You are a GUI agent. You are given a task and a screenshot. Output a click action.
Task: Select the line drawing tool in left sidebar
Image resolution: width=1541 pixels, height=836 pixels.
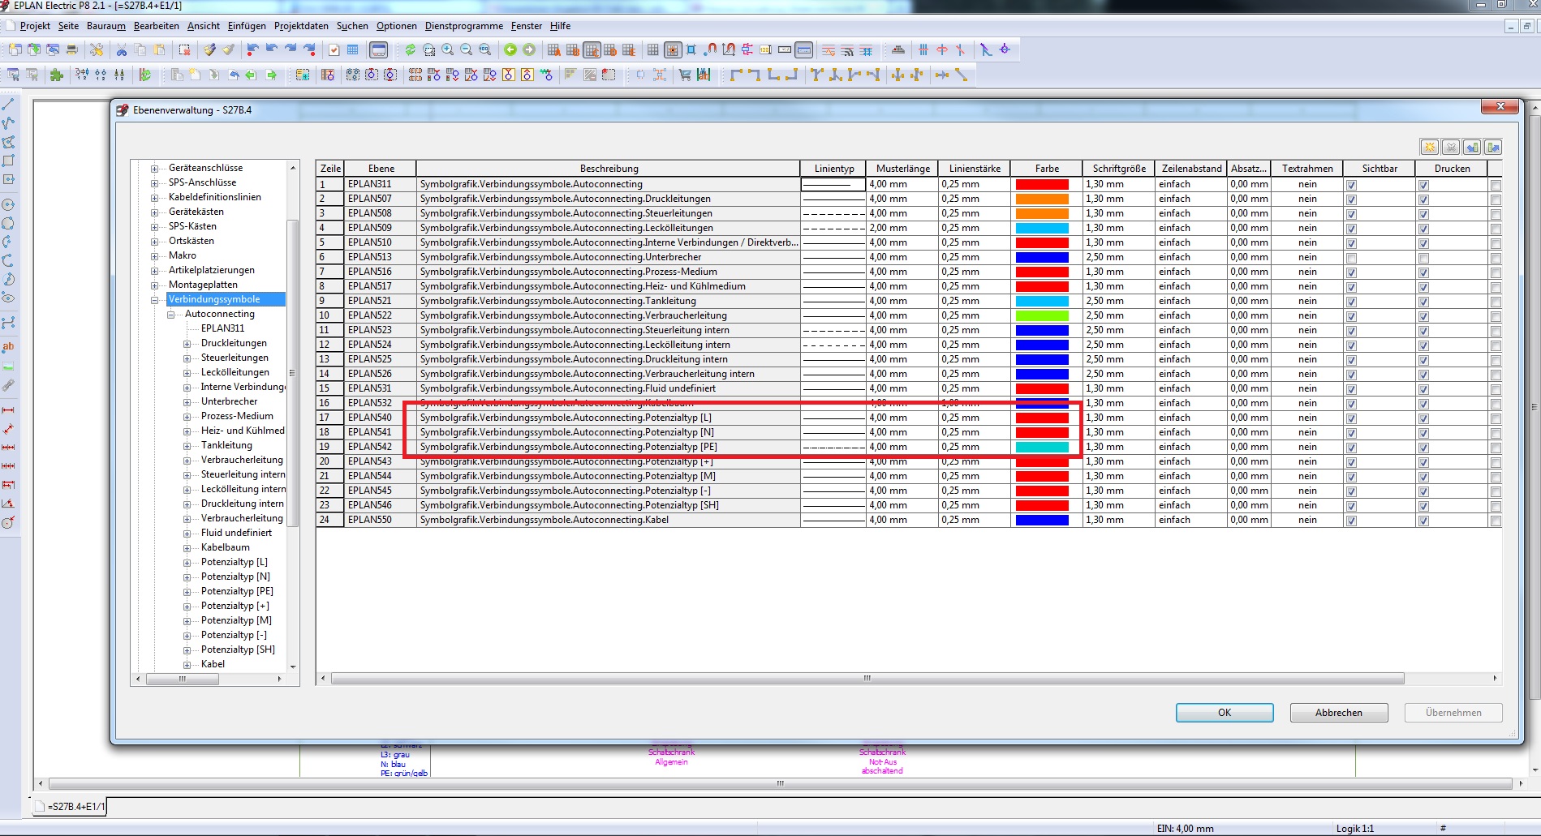8,105
